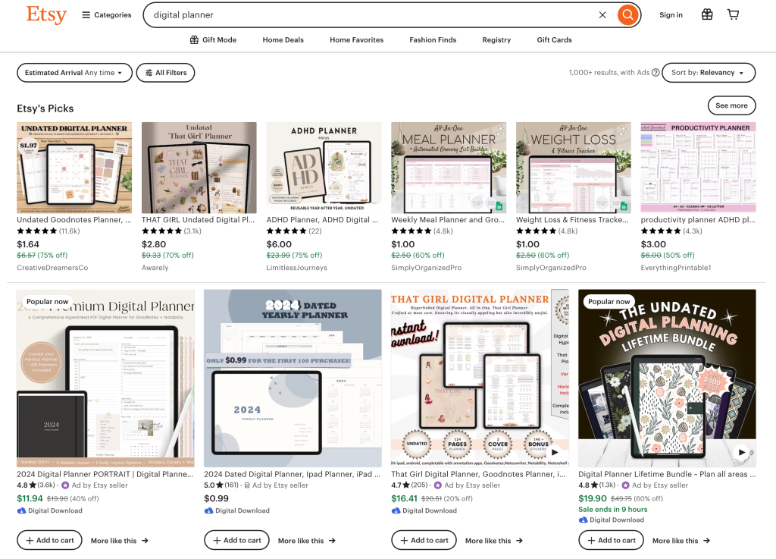
Task: Open the ADHD Planner thumbnail
Action: pos(324,168)
